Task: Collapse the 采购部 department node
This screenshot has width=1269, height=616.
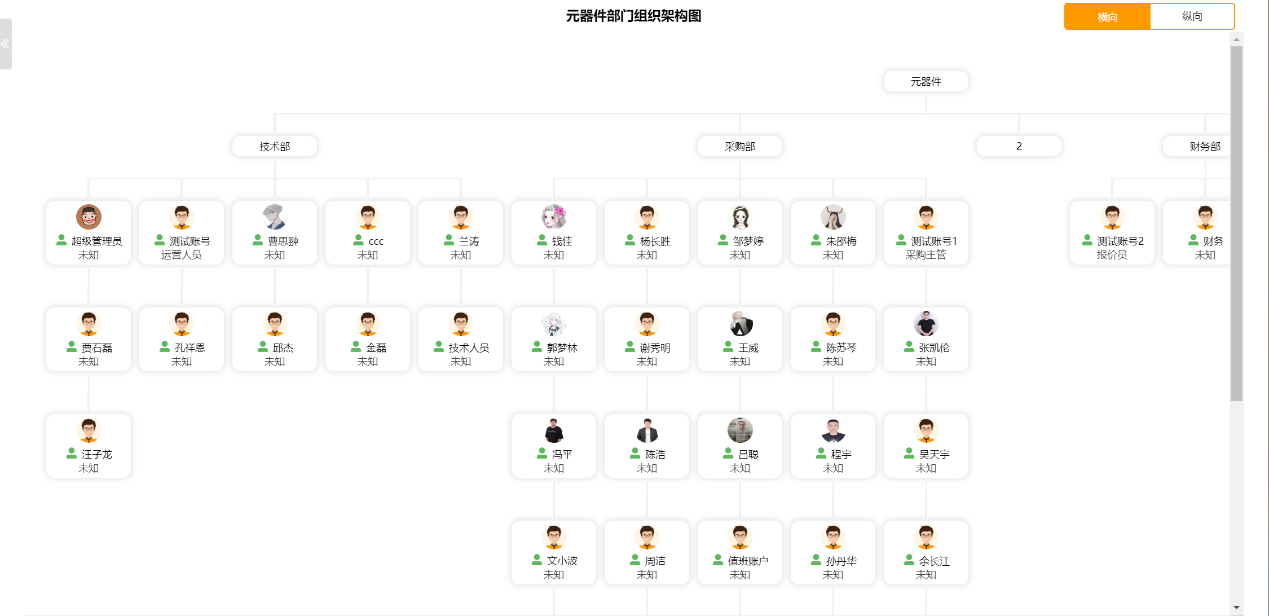Action: pos(740,146)
